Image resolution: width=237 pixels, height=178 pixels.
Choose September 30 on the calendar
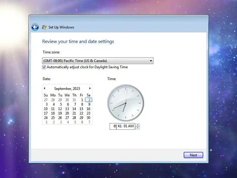coord(88,118)
